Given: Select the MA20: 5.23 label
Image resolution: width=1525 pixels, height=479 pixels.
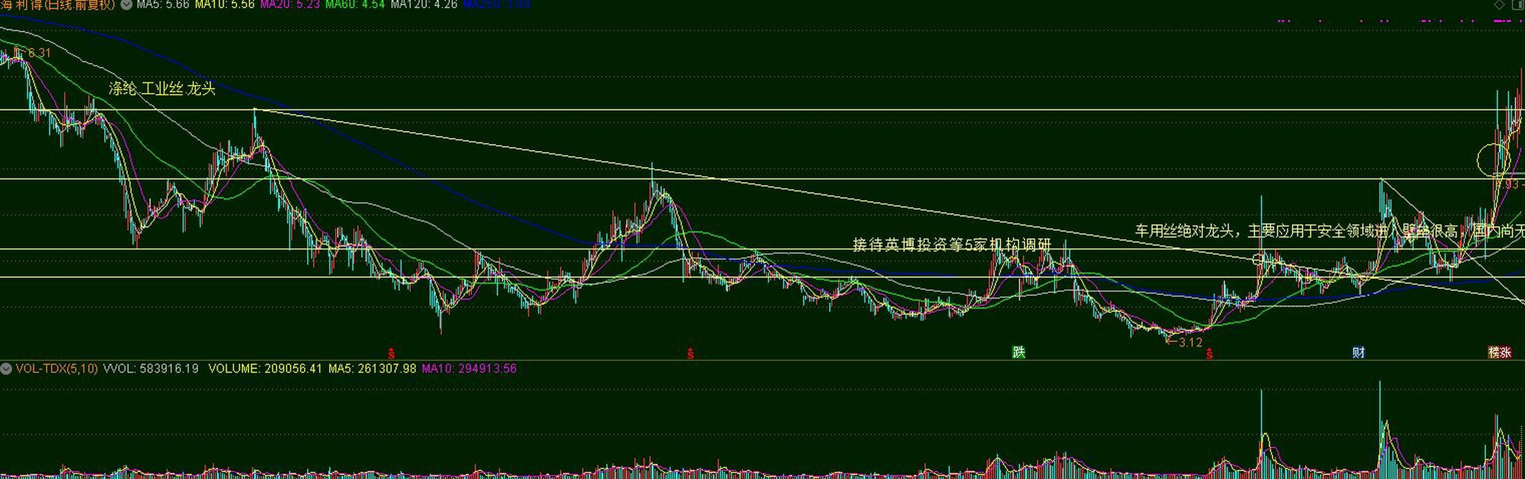Looking at the screenshot, I should coord(290,5).
